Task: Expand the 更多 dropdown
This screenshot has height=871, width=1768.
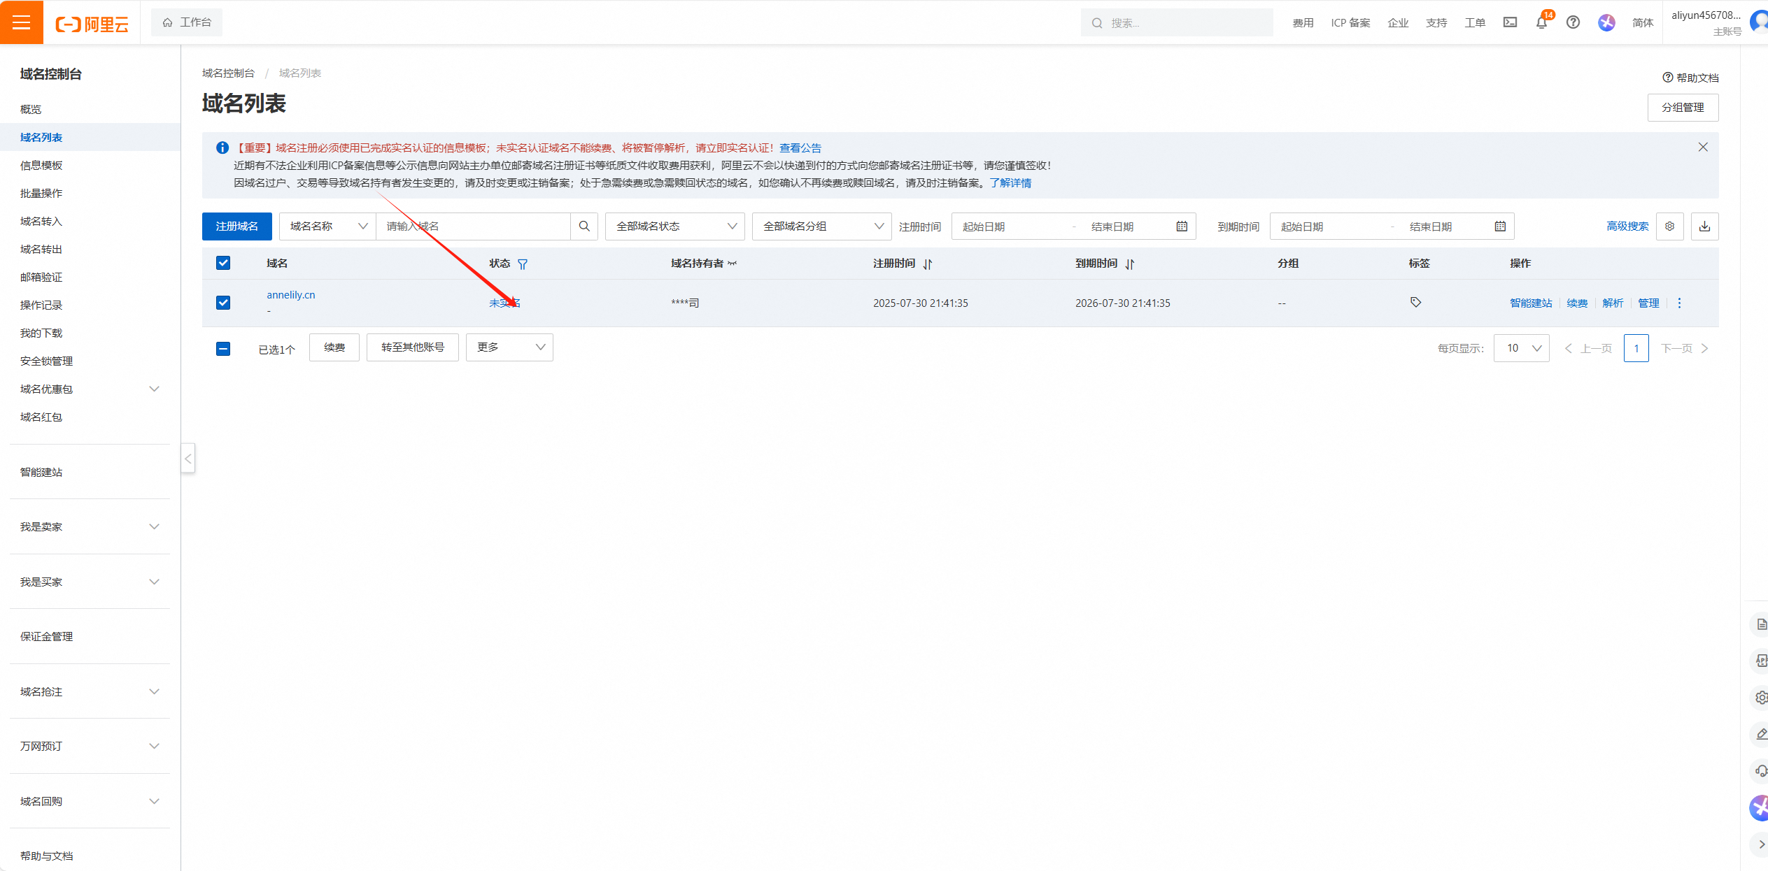Action: [x=509, y=347]
